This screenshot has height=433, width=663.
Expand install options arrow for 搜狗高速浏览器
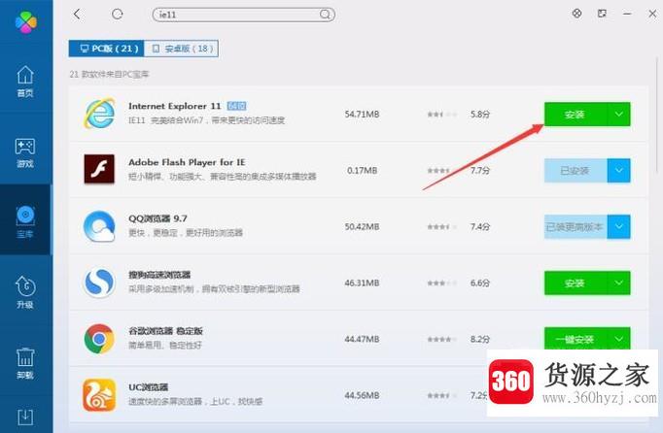point(619,283)
